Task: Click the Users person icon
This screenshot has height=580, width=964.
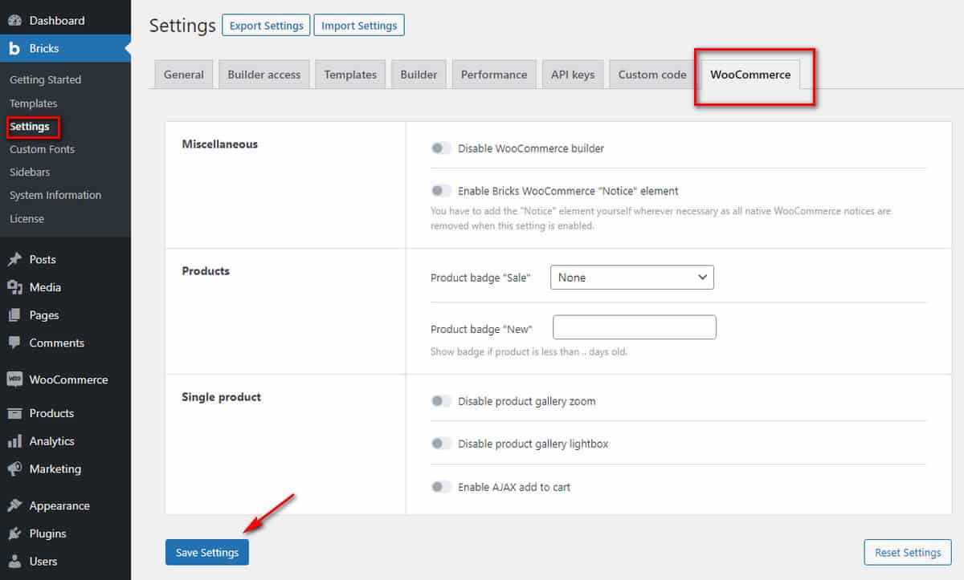Action: 14,562
